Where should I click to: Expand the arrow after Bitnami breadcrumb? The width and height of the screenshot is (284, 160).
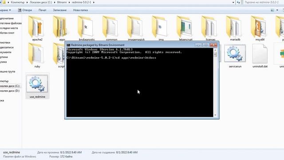(x=69, y=2)
